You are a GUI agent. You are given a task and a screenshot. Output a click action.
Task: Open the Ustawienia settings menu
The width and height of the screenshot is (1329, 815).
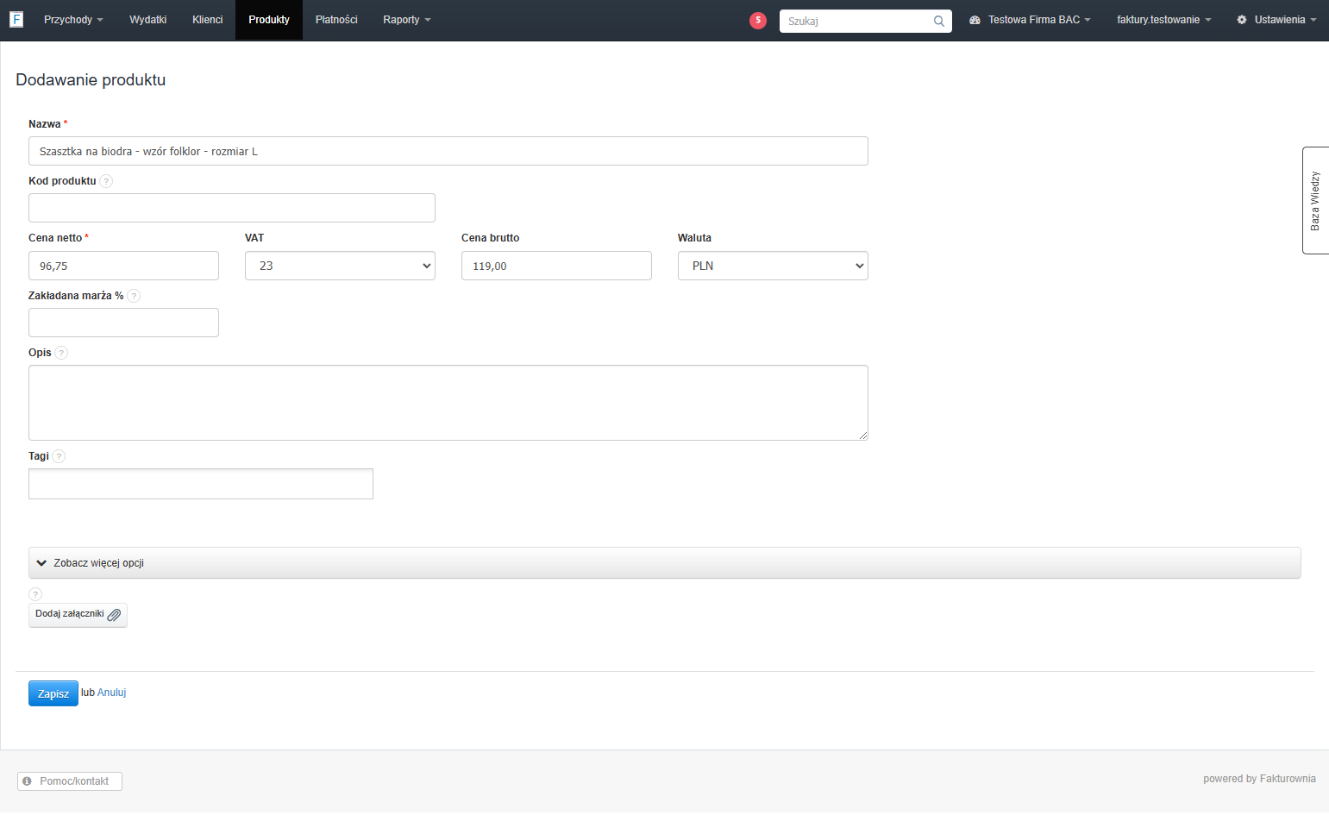(1276, 20)
